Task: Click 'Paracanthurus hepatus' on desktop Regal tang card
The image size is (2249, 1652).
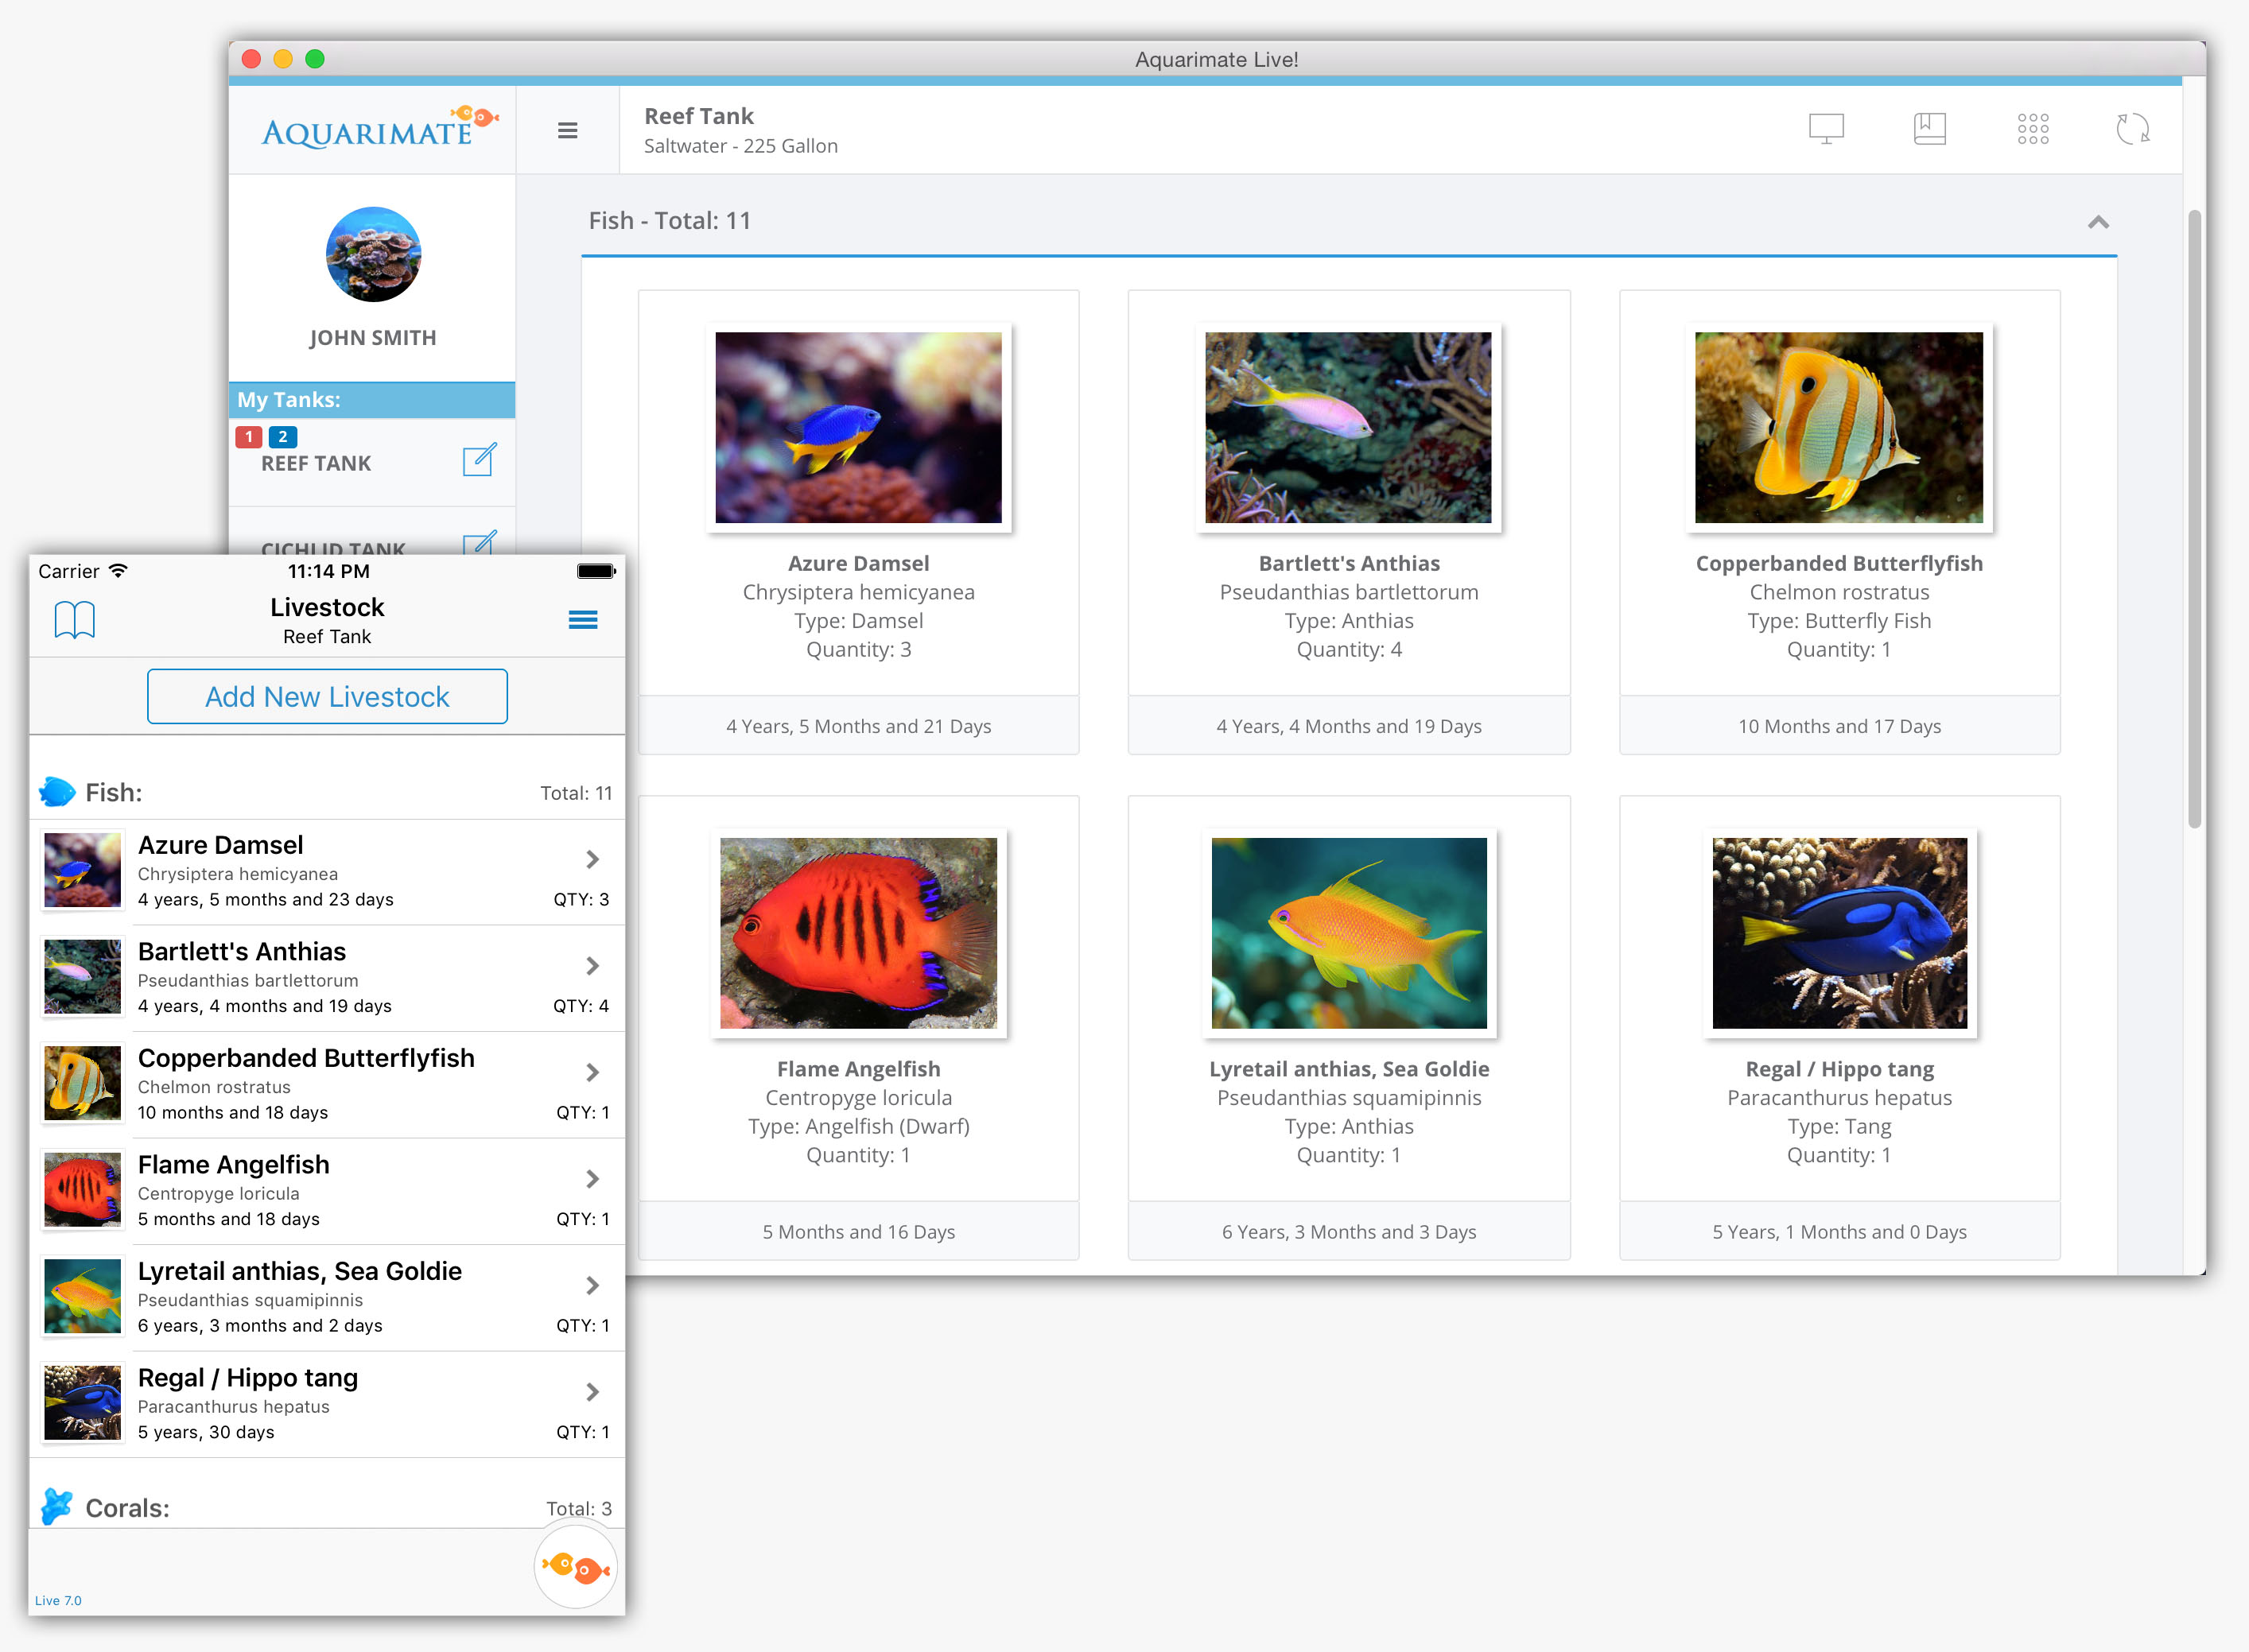Action: [x=1839, y=1097]
